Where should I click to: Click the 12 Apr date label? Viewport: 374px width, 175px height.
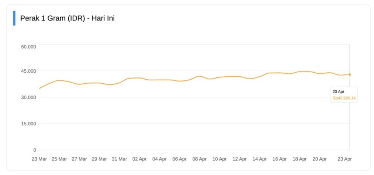[x=240, y=159]
